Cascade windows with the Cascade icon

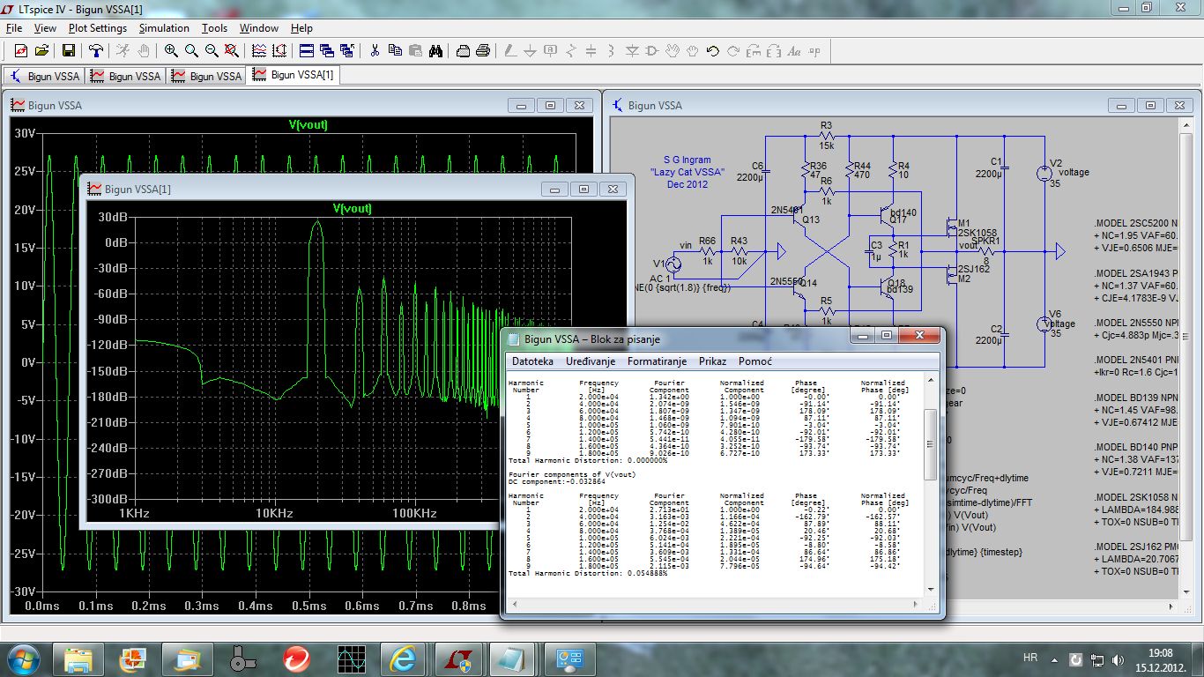point(327,50)
